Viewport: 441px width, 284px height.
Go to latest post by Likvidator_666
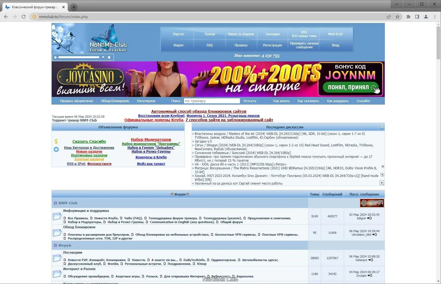374,235
